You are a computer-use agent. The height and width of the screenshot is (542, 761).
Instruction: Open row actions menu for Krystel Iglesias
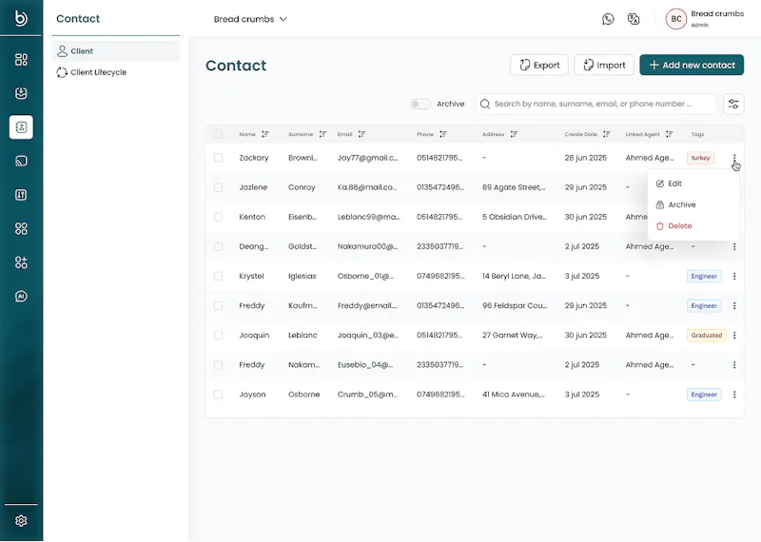click(x=734, y=276)
